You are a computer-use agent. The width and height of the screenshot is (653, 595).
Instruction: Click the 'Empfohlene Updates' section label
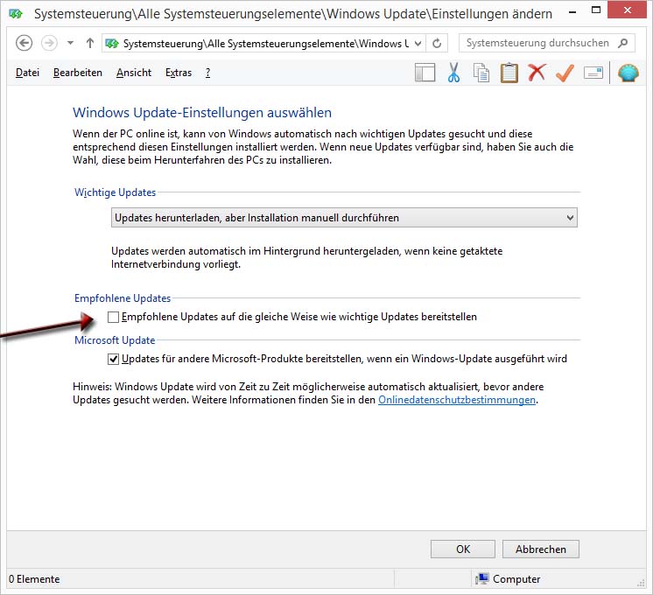pyautogui.click(x=123, y=298)
